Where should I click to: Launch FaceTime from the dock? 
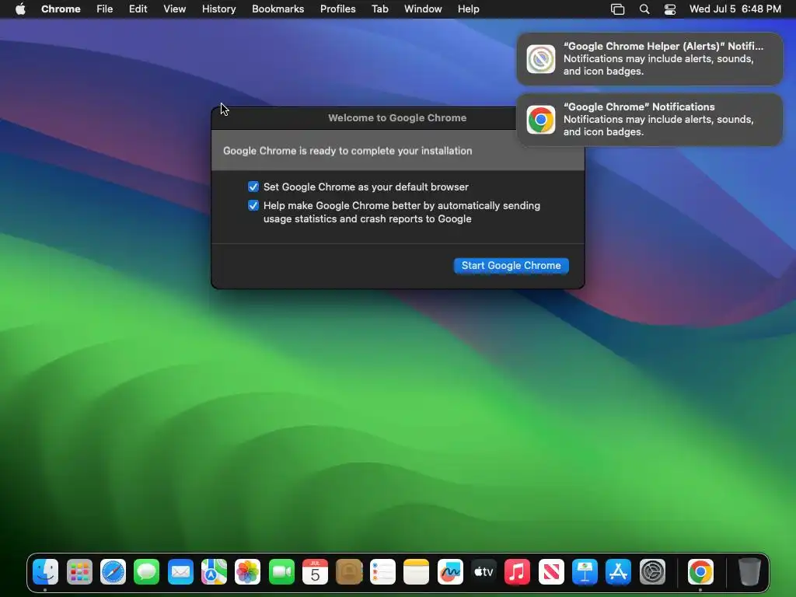281,572
